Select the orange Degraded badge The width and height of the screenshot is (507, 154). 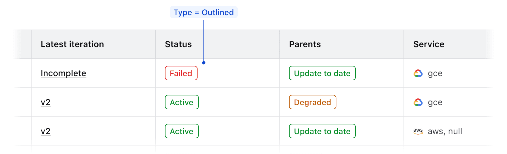tap(312, 102)
